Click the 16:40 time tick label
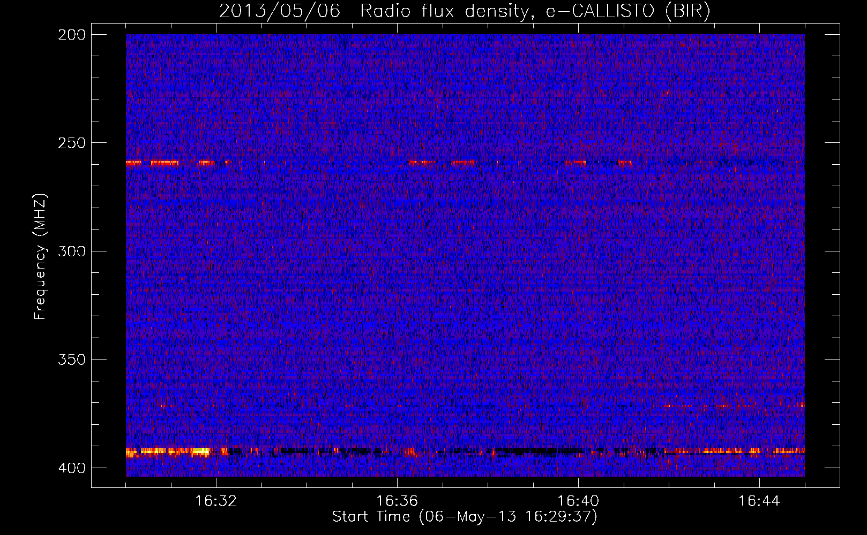This screenshot has width=867, height=535. pyautogui.click(x=578, y=501)
